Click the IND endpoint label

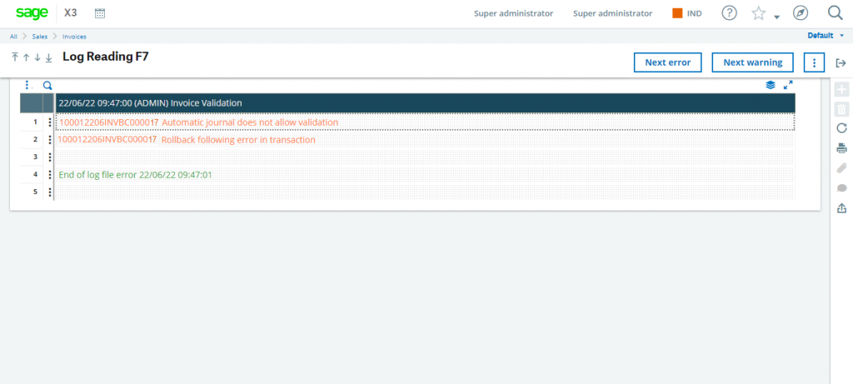694,13
